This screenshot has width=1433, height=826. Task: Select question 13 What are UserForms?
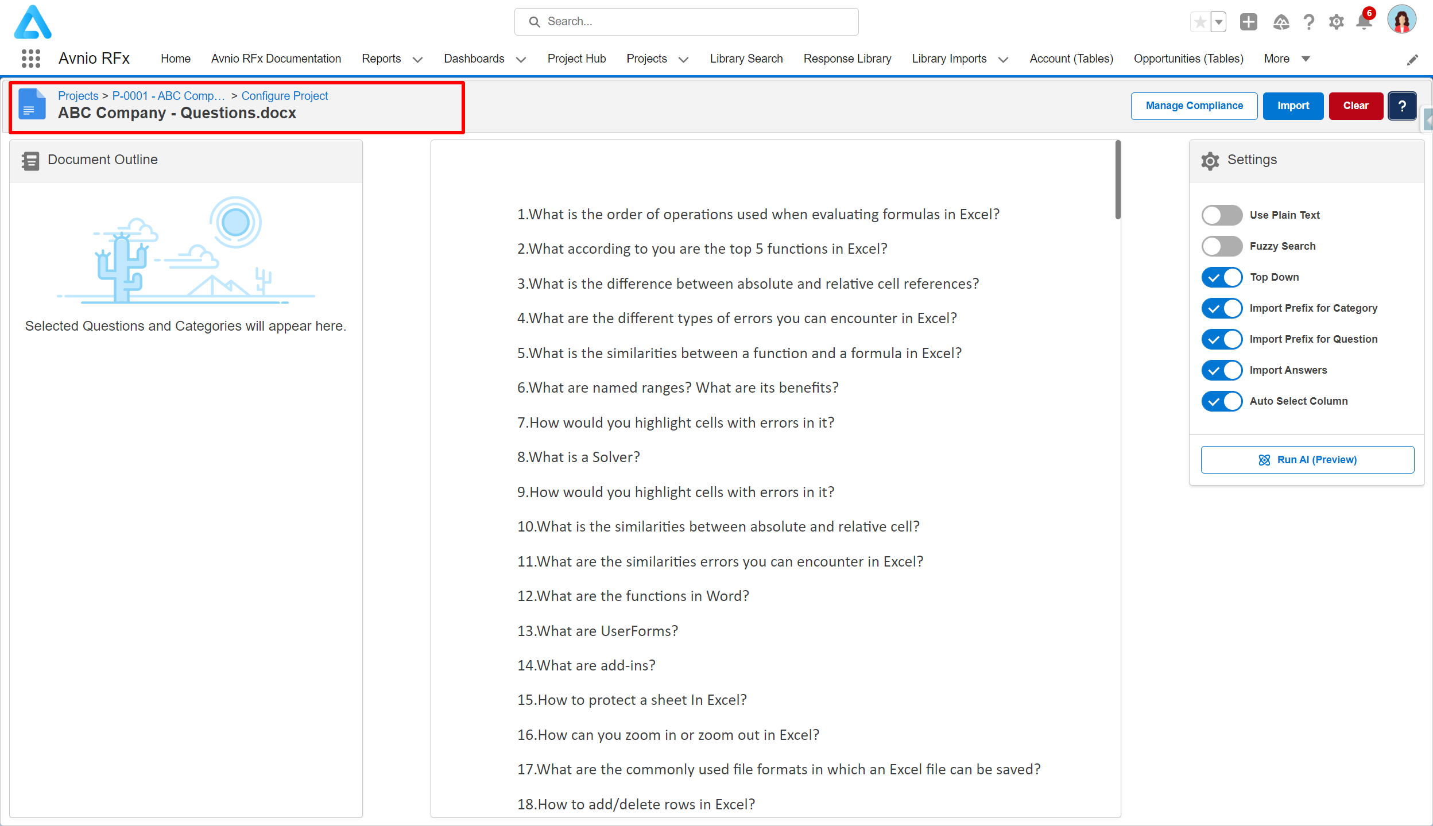597,631
